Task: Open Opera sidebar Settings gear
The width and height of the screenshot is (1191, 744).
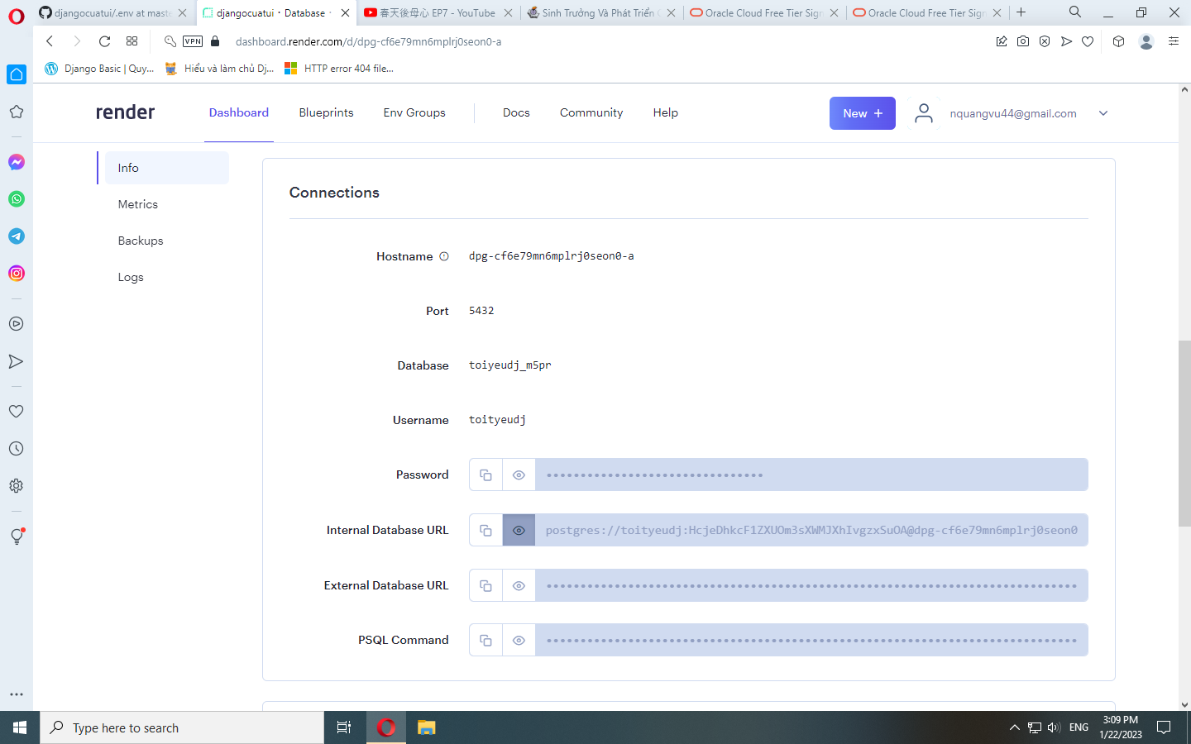Action: pos(17,486)
